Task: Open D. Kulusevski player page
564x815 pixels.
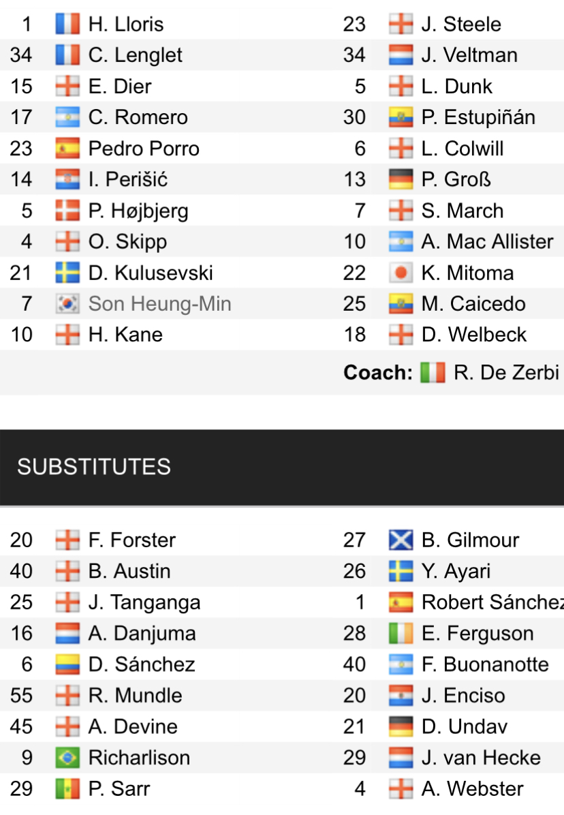Action: coord(151,273)
